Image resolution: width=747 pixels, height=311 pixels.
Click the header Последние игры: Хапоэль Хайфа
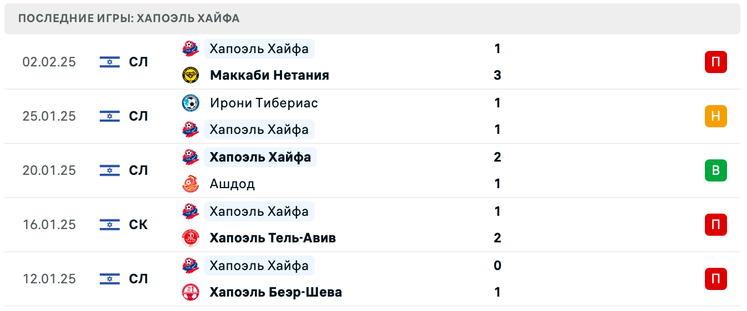tap(129, 18)
